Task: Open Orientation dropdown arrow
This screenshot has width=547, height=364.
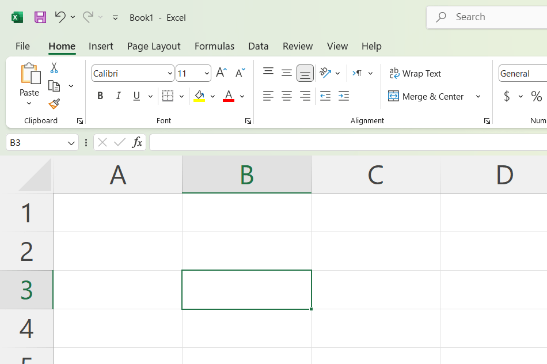Action: pyautogui.click(x=337, y=73)
